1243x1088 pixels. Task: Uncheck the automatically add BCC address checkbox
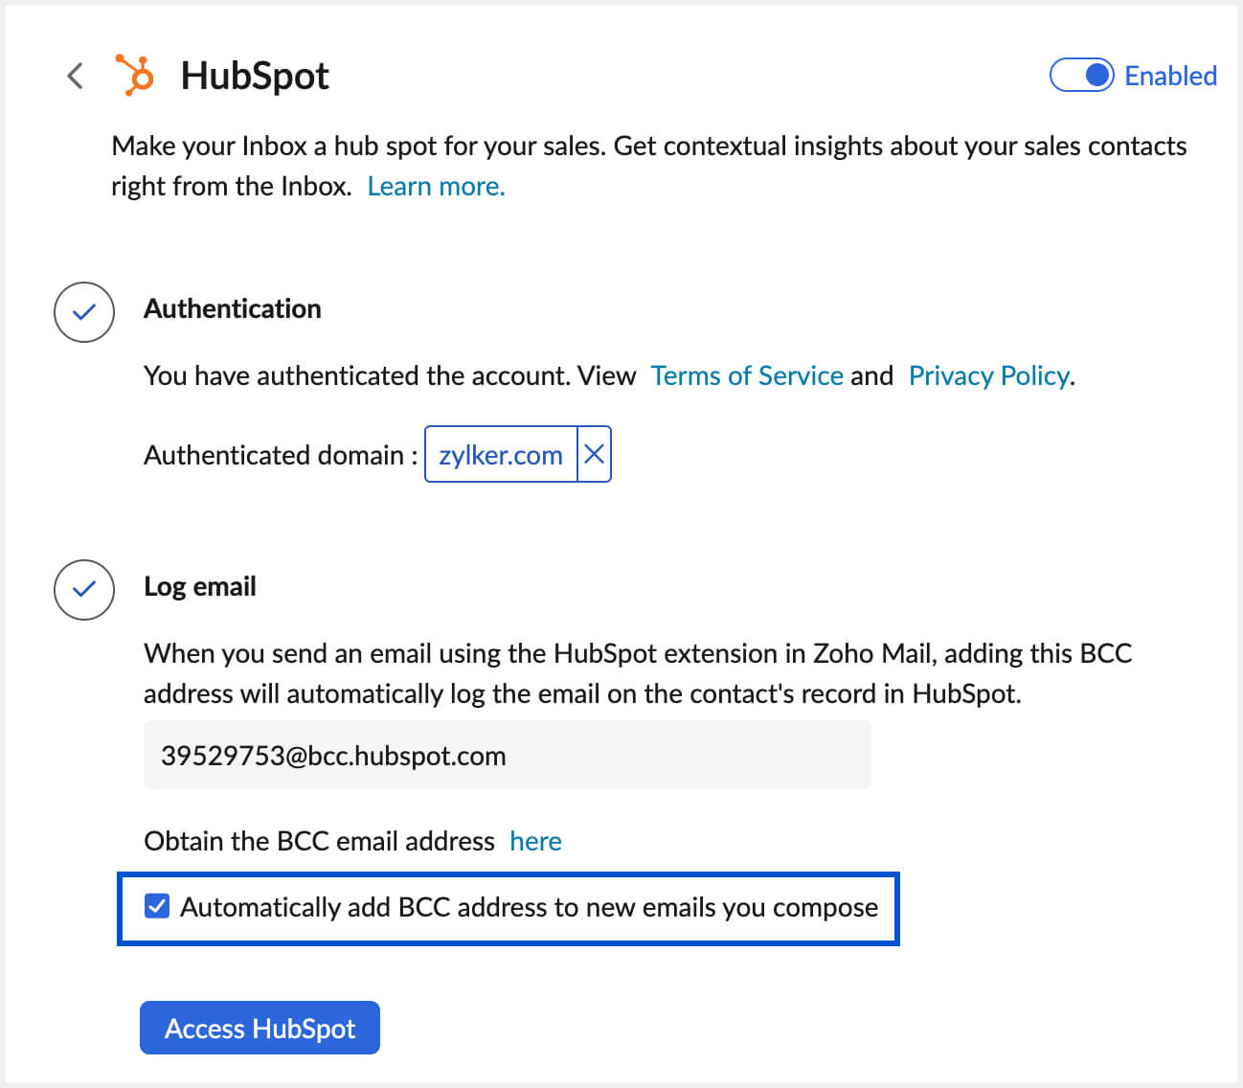[157, 906]
